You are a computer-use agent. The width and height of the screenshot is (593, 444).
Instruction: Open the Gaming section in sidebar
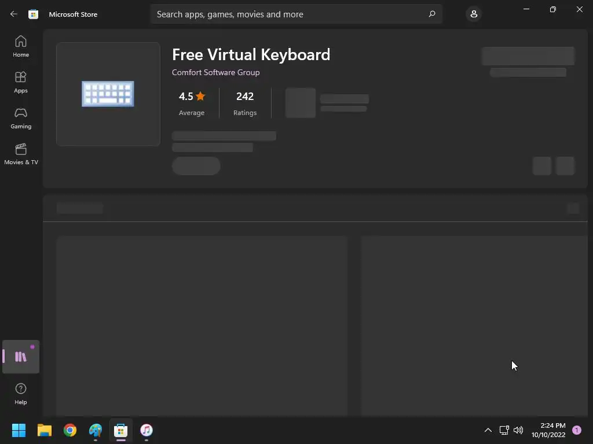coord(21,118)
